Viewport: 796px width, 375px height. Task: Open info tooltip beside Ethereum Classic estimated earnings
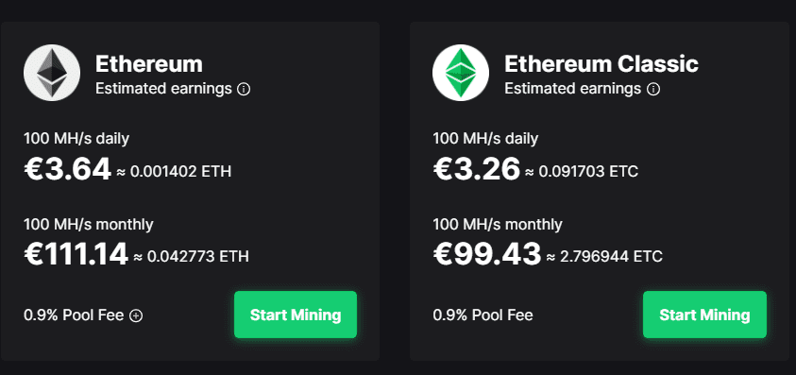tap(653, 90)
